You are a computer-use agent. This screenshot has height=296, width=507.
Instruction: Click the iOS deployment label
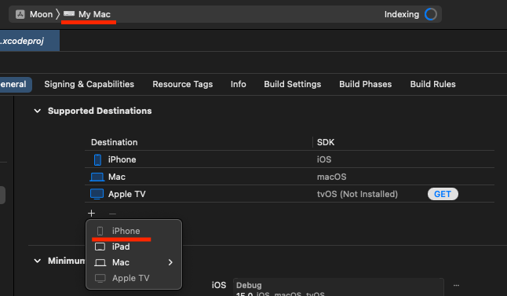pos(219,285)
